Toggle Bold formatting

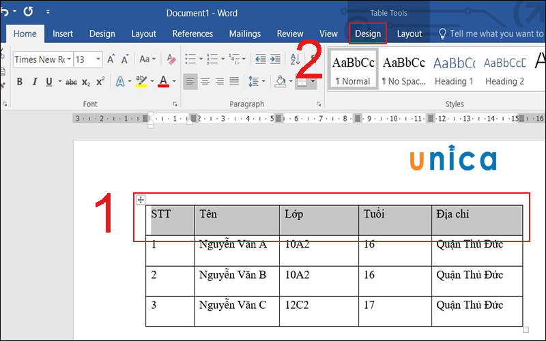19,82
